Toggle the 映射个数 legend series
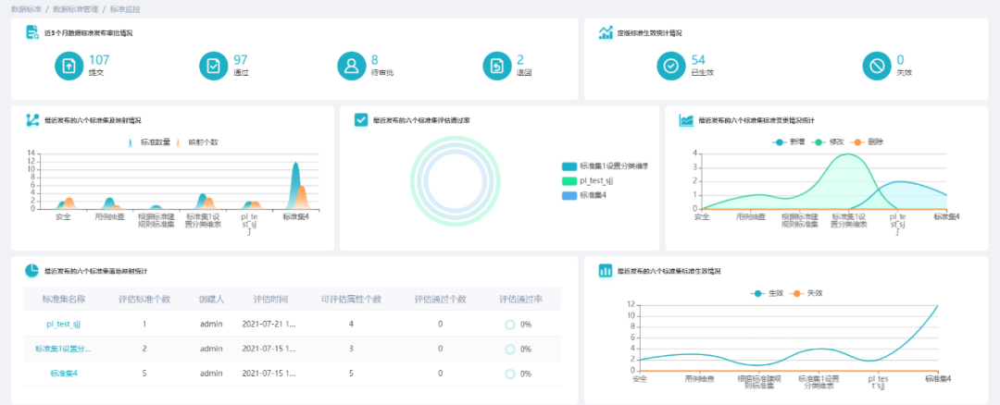This screenshot has width=1000, height=405. point(198,142)
